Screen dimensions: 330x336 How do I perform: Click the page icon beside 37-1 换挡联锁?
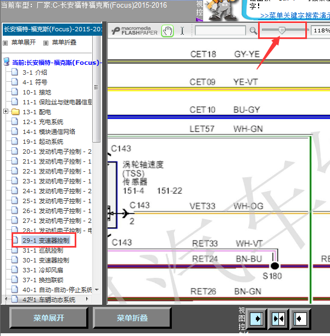coord(15,279)
